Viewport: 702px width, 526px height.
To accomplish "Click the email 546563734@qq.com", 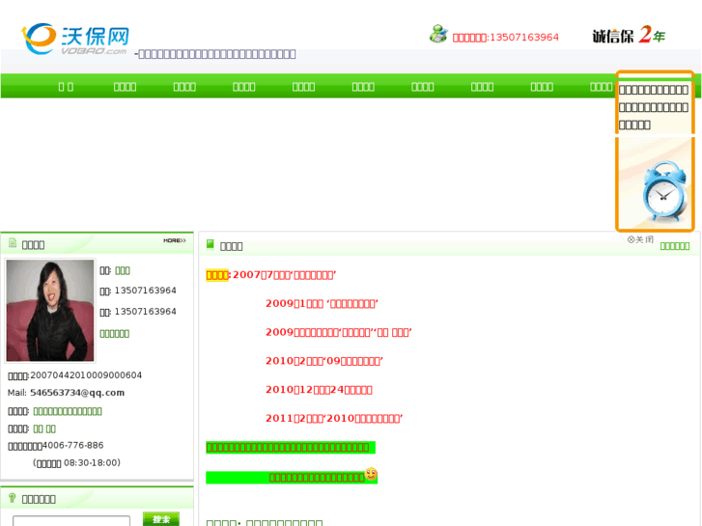I will 77,393.
